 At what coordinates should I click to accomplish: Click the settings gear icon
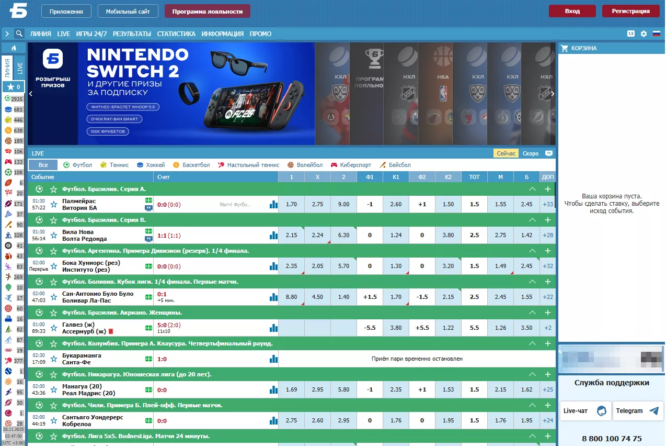(644, 34)
